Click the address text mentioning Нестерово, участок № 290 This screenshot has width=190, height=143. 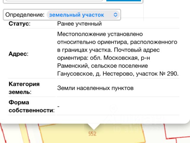click(118, 54)
